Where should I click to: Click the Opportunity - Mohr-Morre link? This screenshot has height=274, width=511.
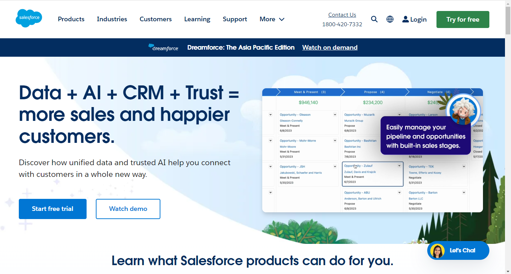point(298,141)
